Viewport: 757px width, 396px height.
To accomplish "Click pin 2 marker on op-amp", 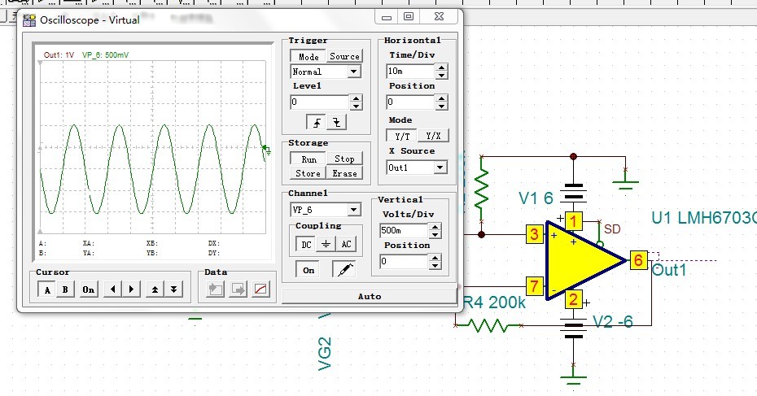I will pos(573,299).
